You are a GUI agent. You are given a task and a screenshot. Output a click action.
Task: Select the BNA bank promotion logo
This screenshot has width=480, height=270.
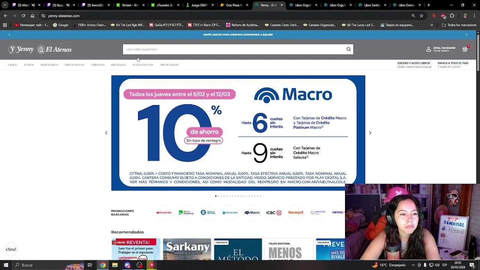(x=208, y=212)
